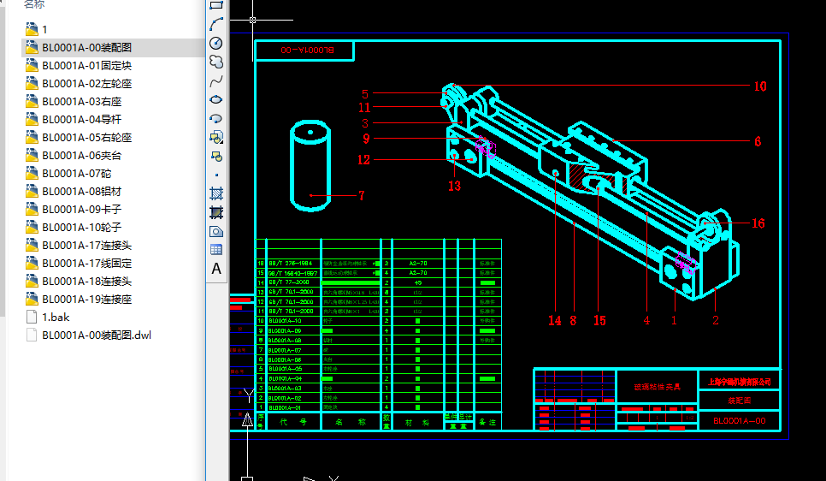Select file BL0001A-03右座

[82, 101]
